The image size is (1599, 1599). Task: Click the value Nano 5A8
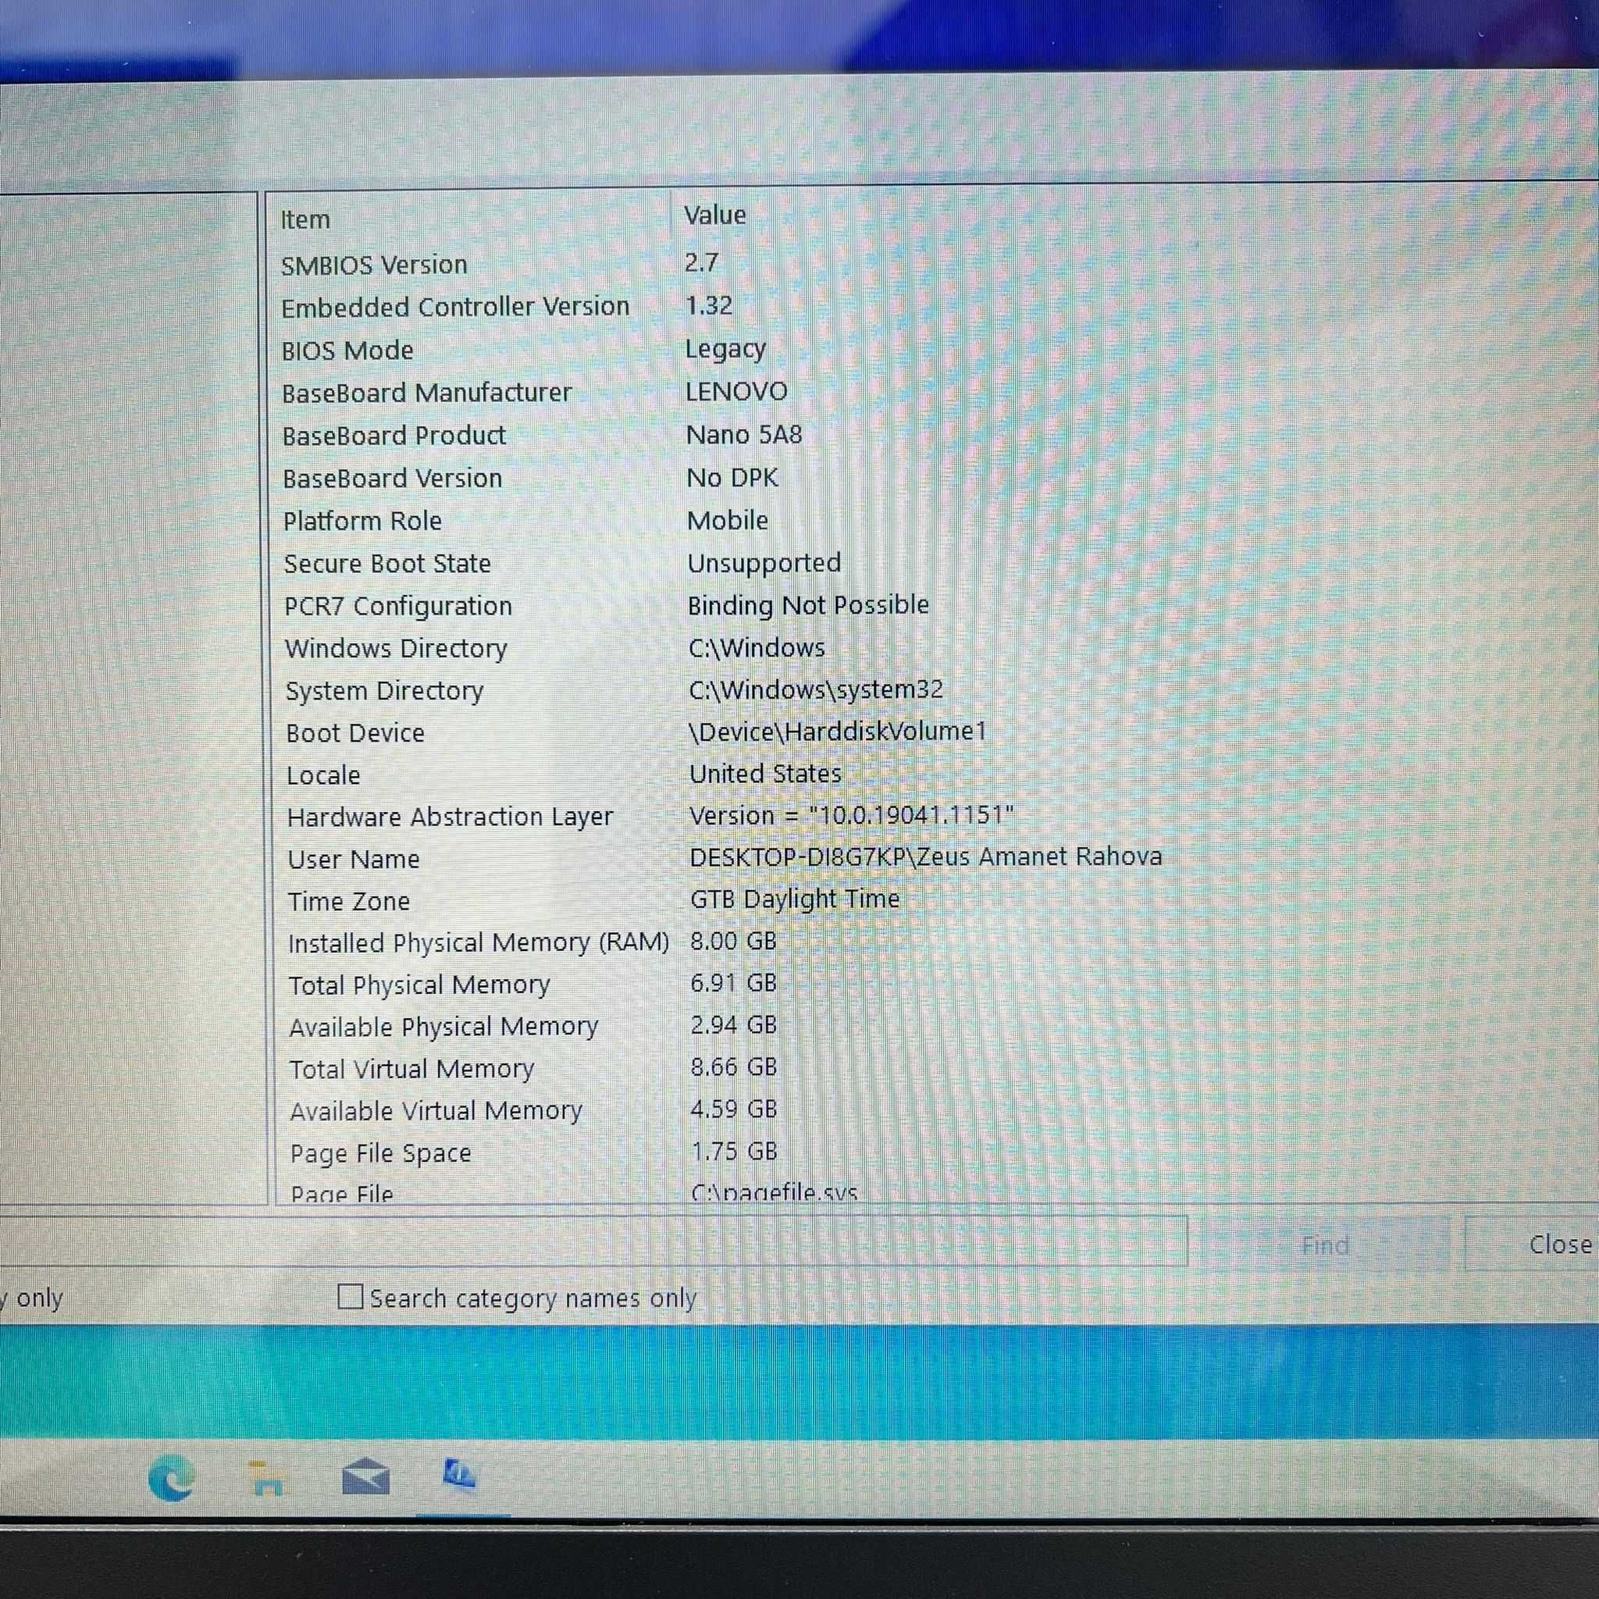point(744,435)
